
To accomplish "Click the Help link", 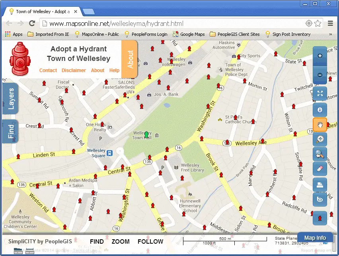I will click(x=114, y=70).
